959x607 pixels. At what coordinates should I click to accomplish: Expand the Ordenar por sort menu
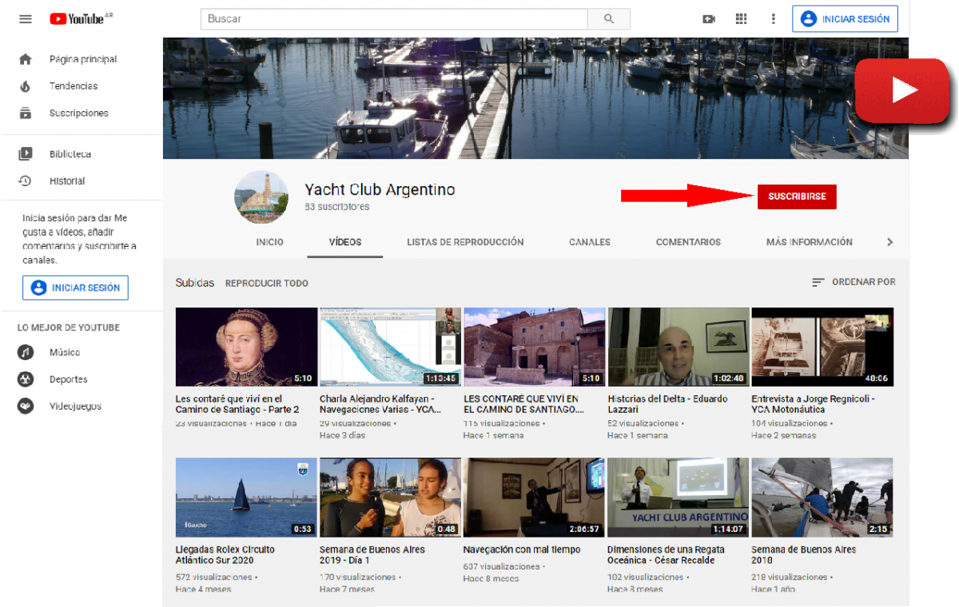[x=854, y=282]
